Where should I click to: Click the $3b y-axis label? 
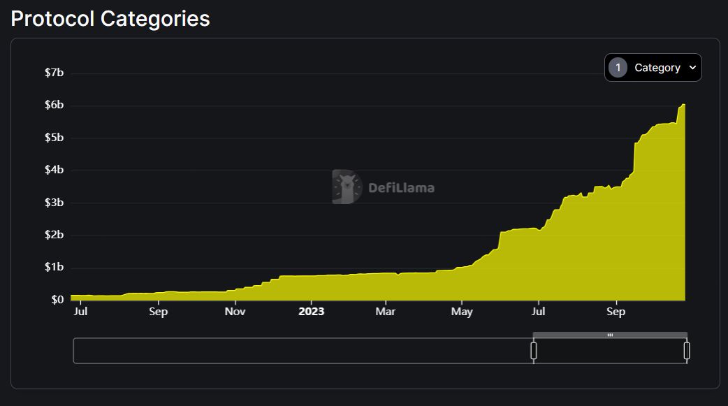[x=54, y=203]
